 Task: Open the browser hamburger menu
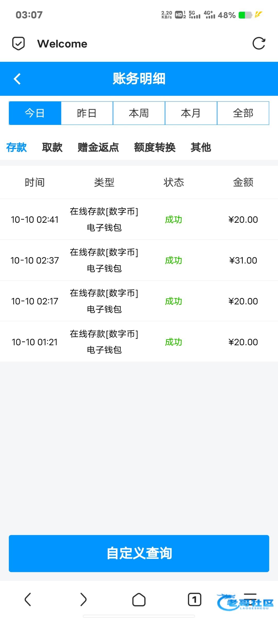click(x=250, y=597)
